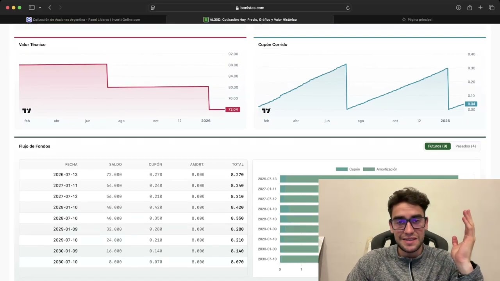Click the Valor Técnico chart title
The height and width of the screenshot is (281, 500).
32,45
